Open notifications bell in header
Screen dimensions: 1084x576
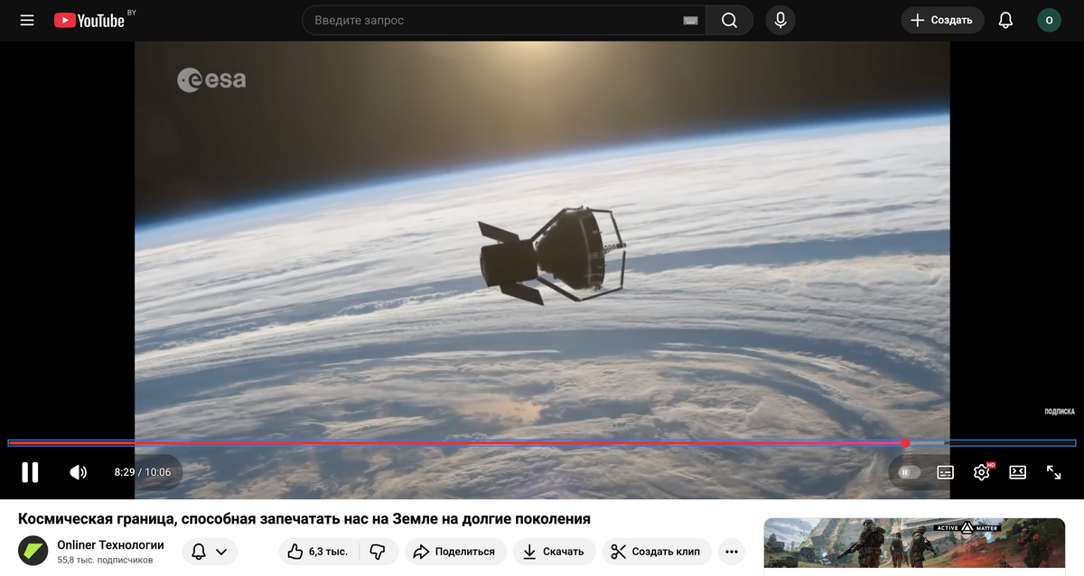click(x=1005, y=20)
